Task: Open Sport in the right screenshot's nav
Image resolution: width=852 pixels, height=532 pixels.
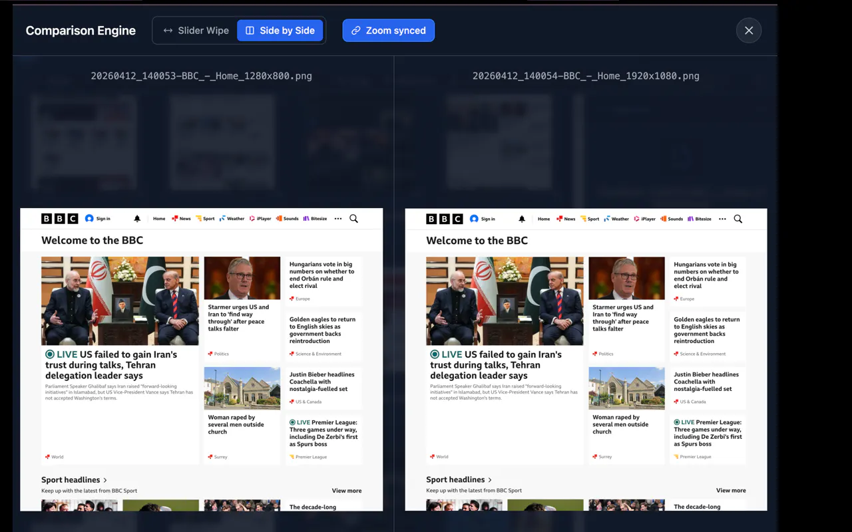Action: pos(590,219)
